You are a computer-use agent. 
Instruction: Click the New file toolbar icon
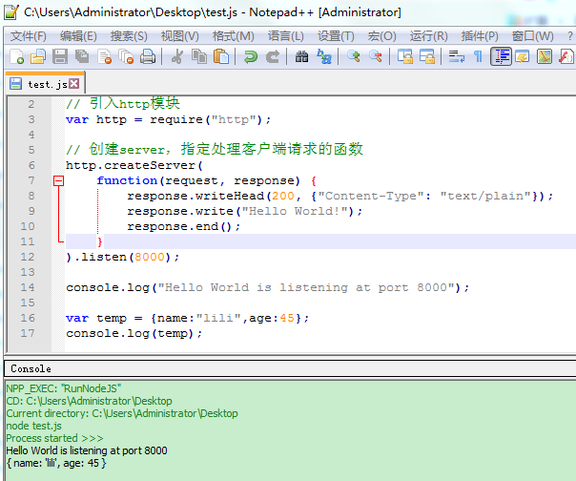[16, 56]
